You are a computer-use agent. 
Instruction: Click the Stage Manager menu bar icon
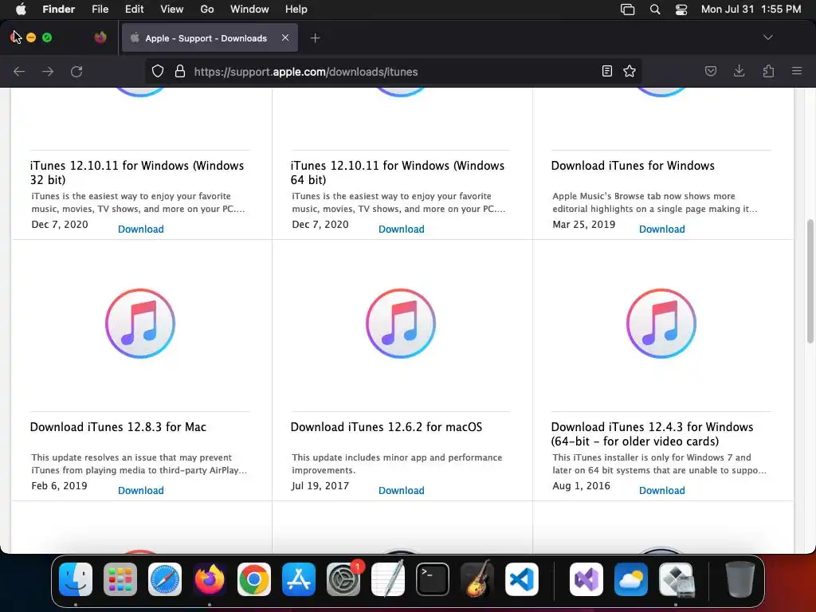point(628,10)
